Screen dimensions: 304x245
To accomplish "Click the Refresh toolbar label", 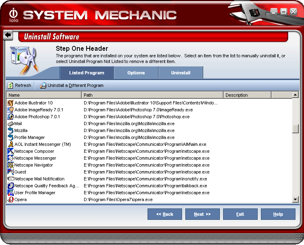I will tap(23, 85).
